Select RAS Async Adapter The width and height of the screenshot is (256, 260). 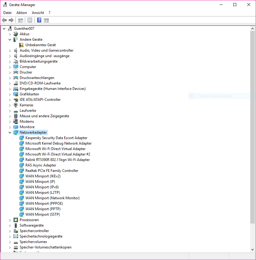41,165
